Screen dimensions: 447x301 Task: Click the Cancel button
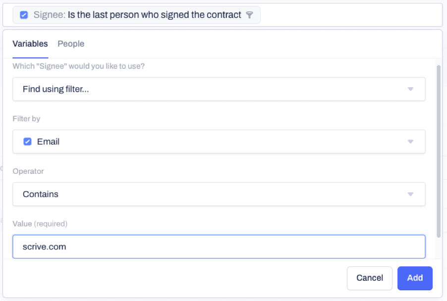point(370,278)
